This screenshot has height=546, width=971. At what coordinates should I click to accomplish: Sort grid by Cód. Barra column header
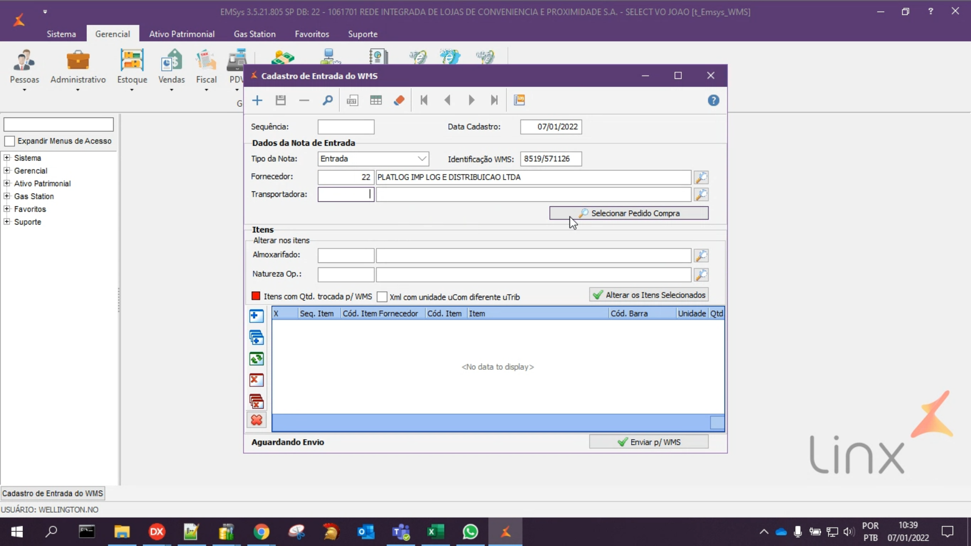tap(642, 314)
